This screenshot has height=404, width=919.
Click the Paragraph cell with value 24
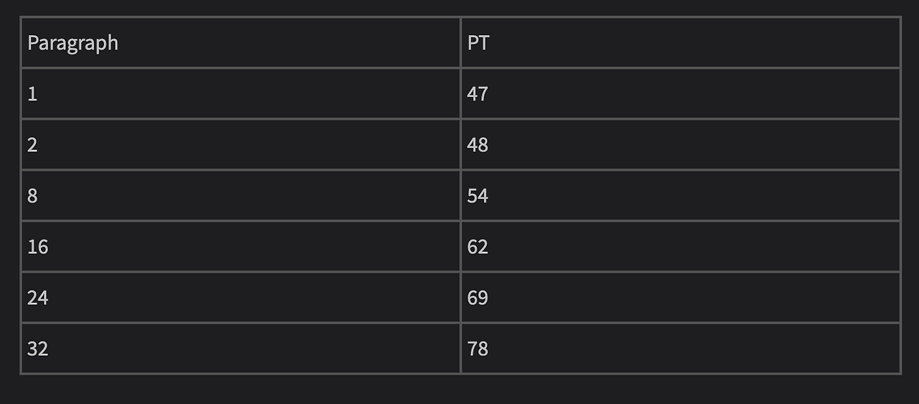tap(241, 297)
